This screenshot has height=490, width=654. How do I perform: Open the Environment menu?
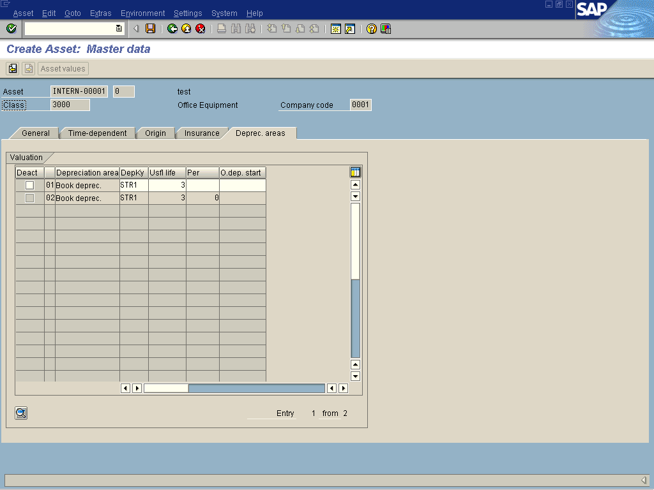[142, 13]
